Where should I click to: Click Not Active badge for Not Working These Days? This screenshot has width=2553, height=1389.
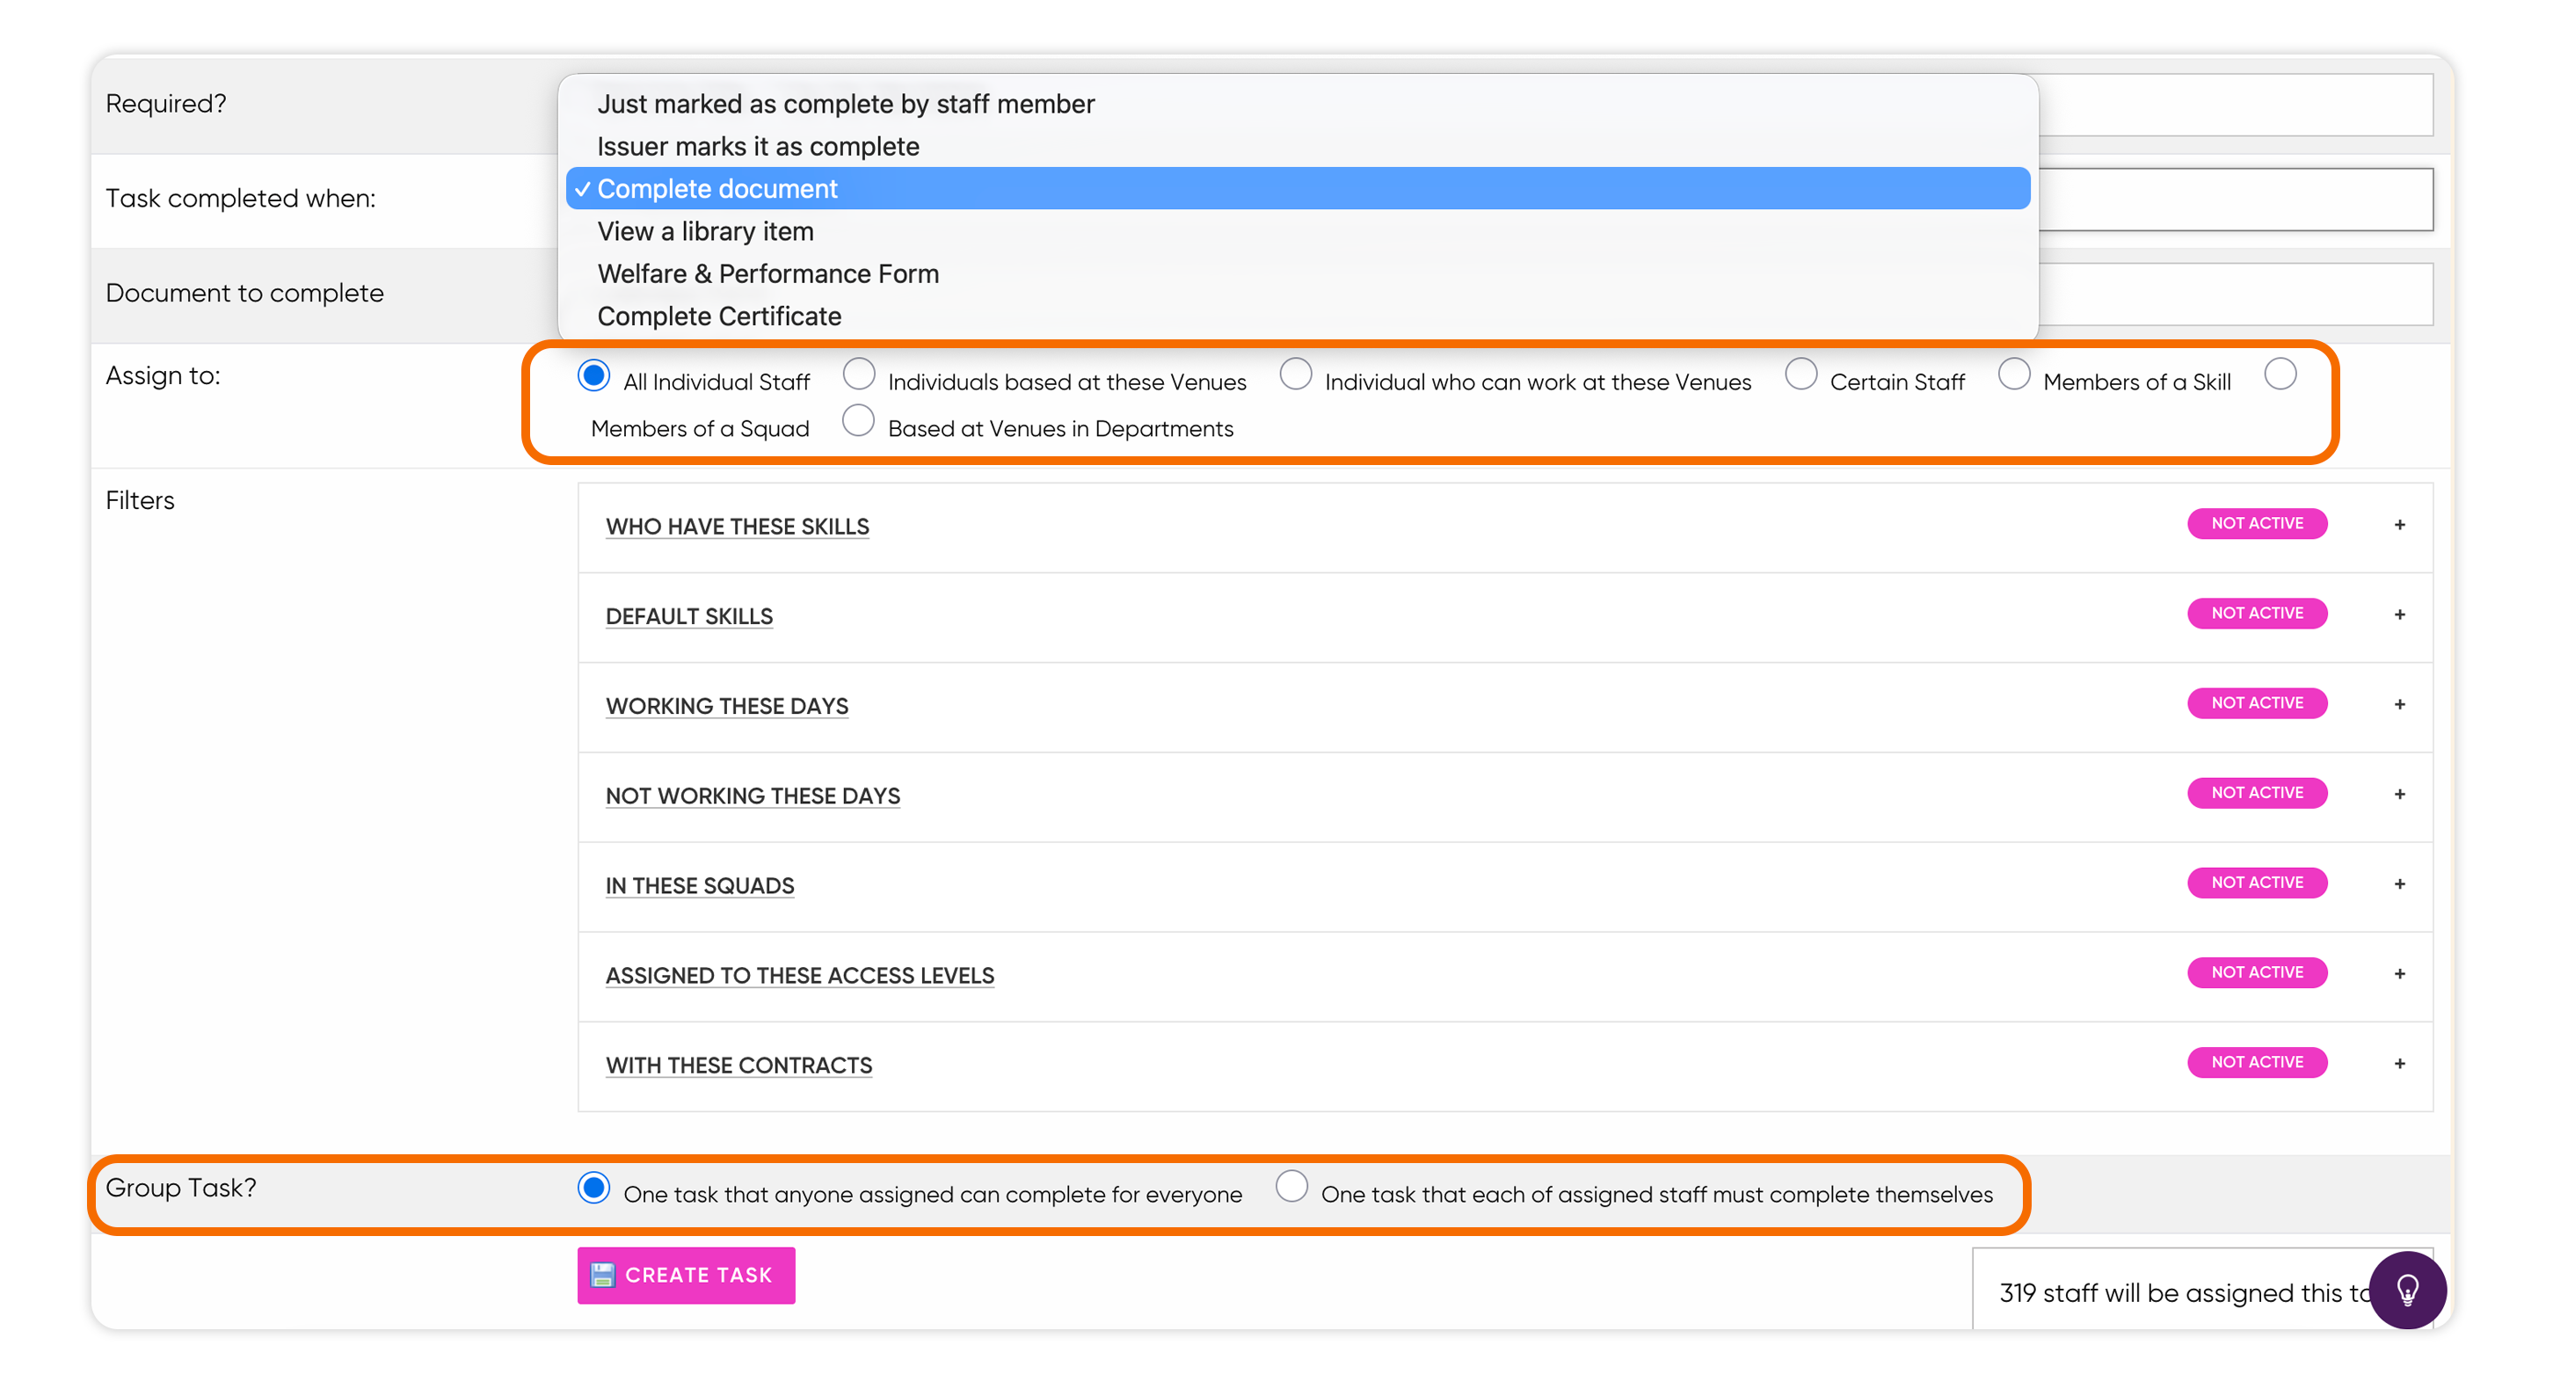click(2257, 793)
